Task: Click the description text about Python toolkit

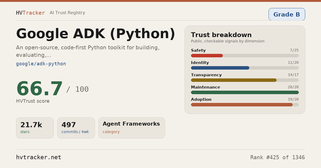Action: [x=88, y=51]
